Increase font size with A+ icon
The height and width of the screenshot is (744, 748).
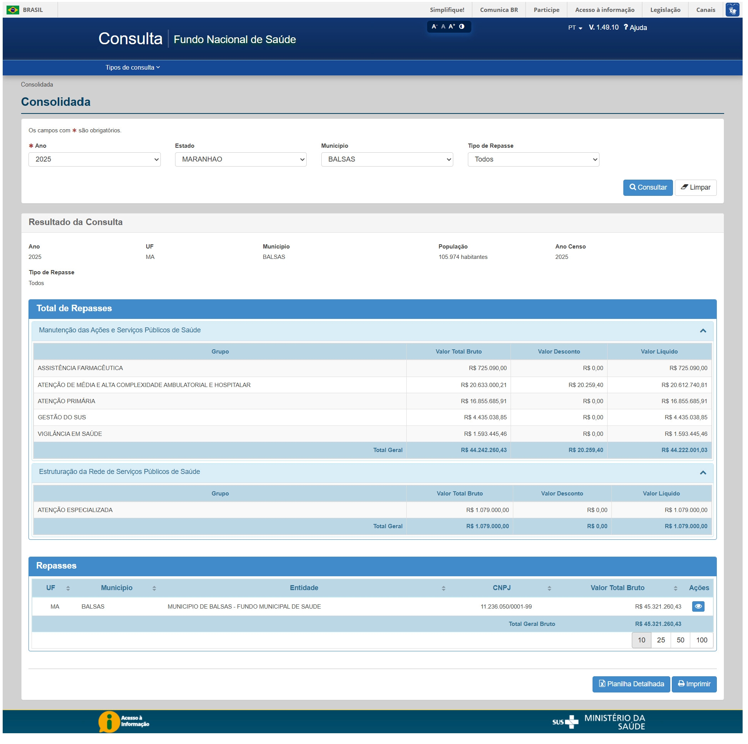[451, 27]
